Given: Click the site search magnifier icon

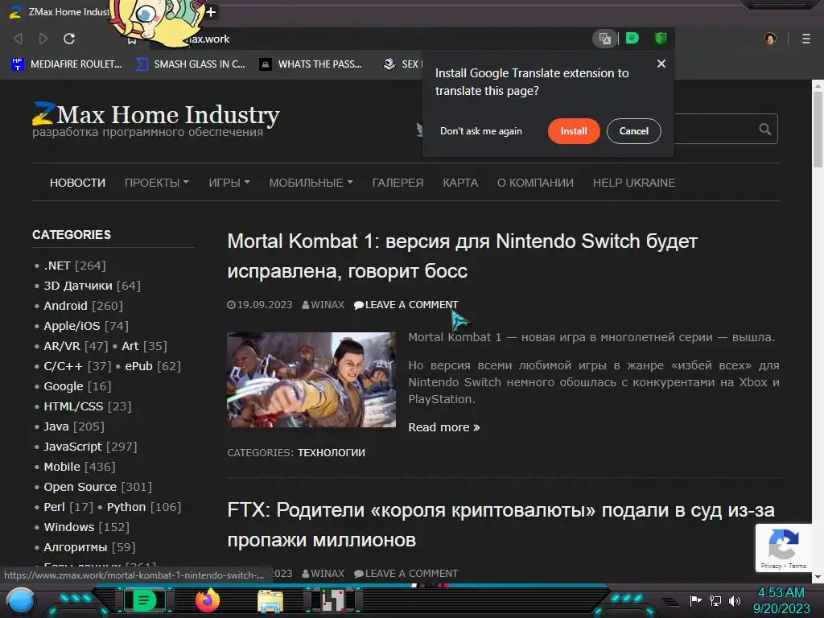Looking at the screenshot, I should pyautogui.click(x=764, y=129).
